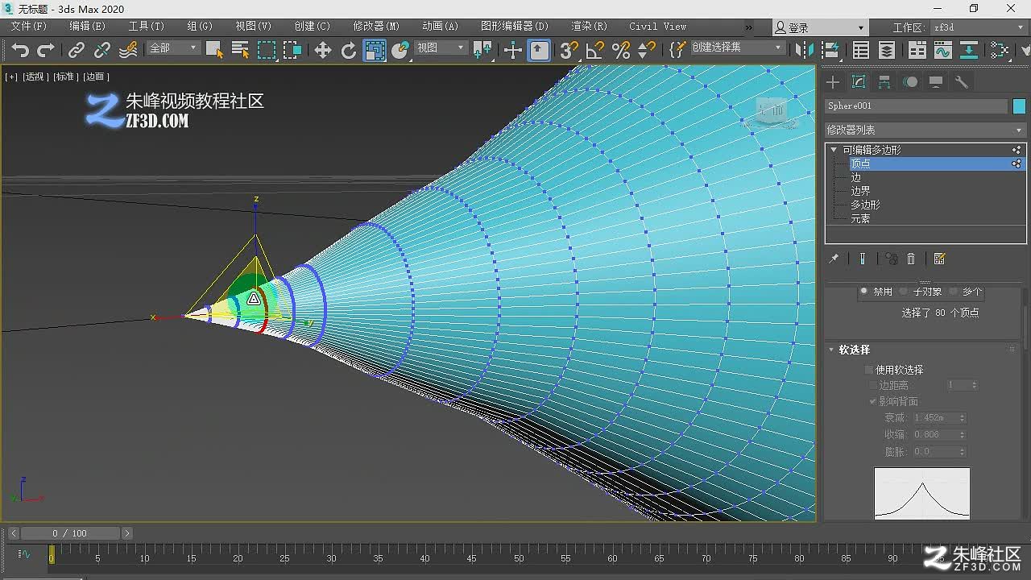Switch to Create panel plus tab
The height and width of the screenshot is (580, 1031).
(833, 82)
